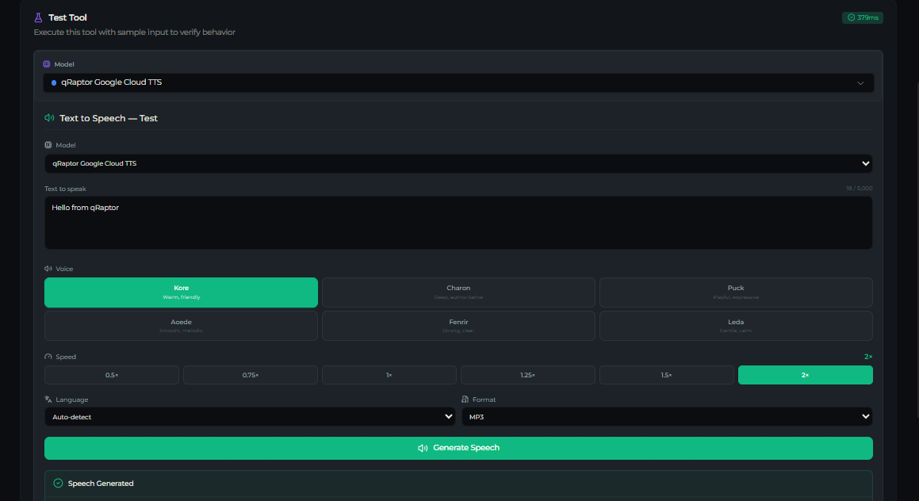Screen dimensions: 919x501
Task: Open the Language Auto-detect dropdown
Action: pyautogui.click(x=250, y=417)
